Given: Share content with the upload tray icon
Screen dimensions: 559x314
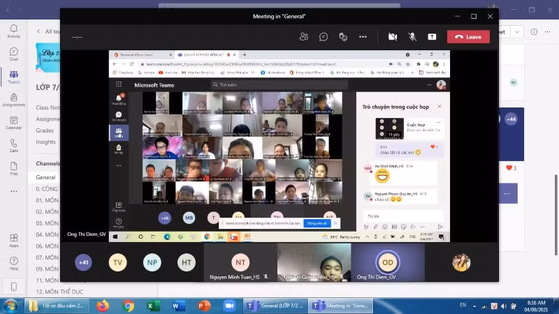Looking at the screenshot, I should (x=432, y=36).
